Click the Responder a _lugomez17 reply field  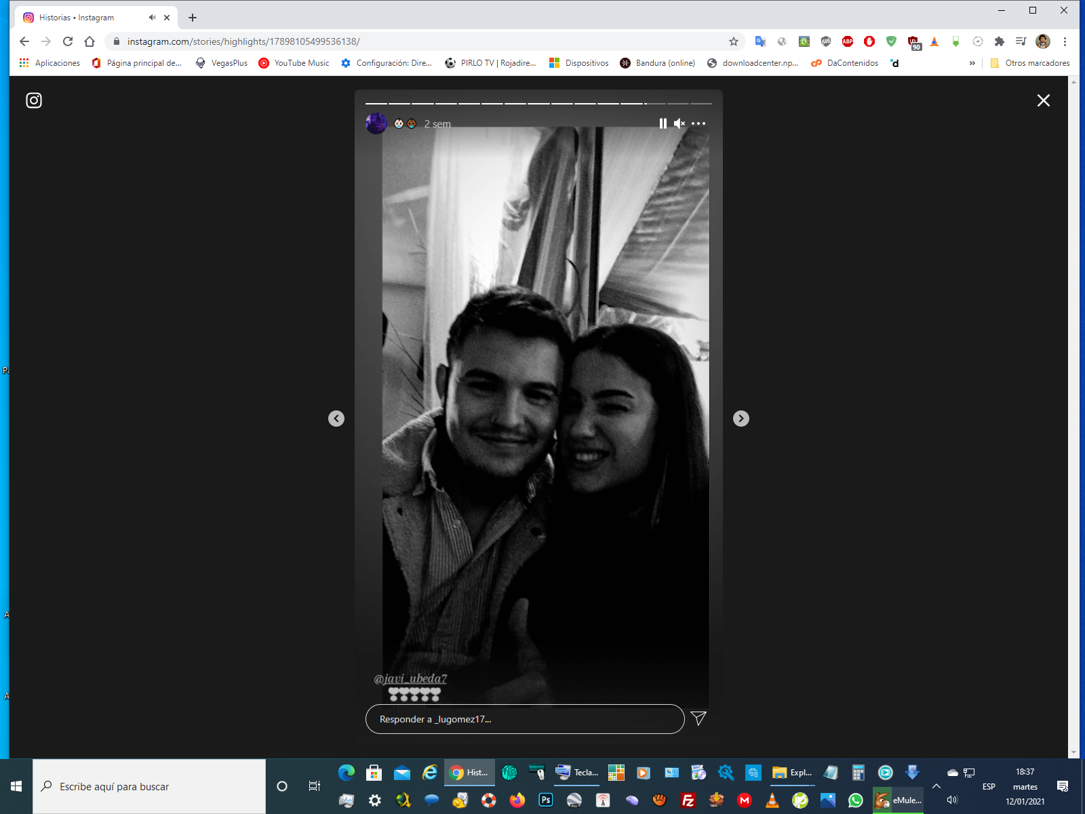tap(524, 719)
